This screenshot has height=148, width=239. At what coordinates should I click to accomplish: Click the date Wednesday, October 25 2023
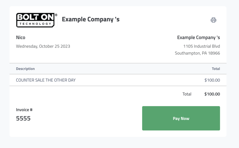(43, 46)
